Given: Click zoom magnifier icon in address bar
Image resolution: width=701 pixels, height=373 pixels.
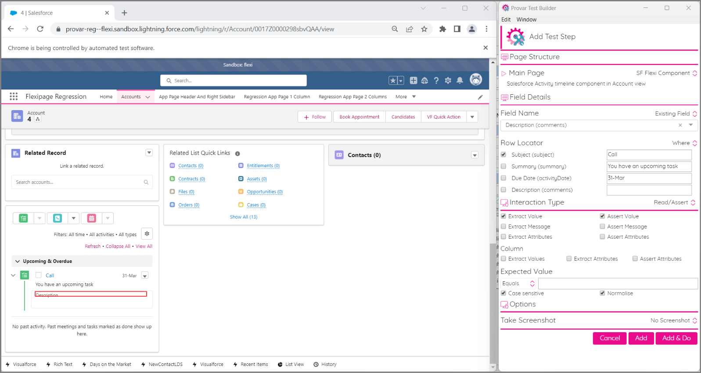Looking at the screenshot, I should [395, 29].
